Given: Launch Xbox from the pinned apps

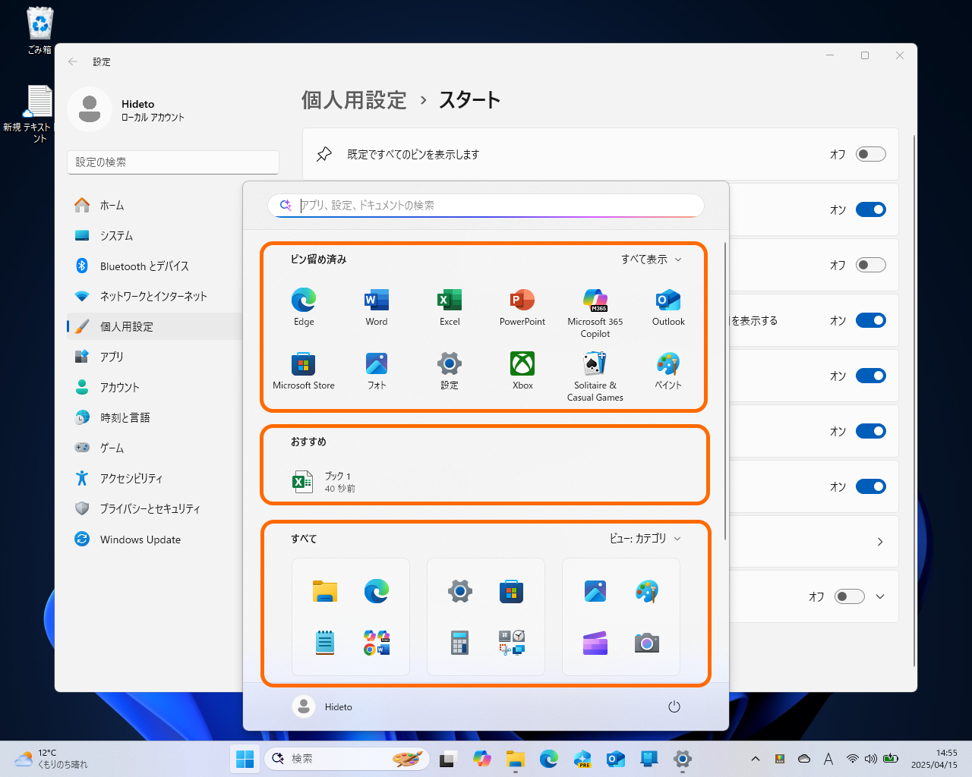Looking at the screenshot, I should pyautogui.click(x=522, y=370).
